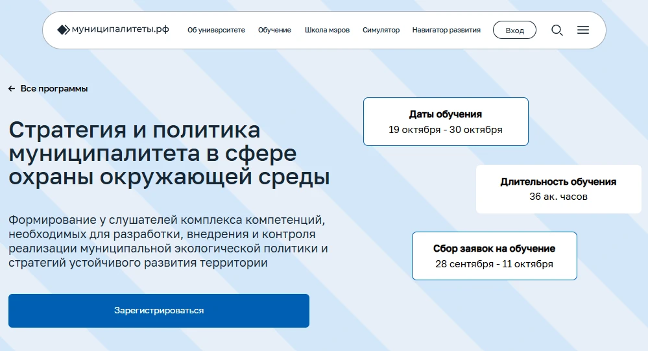This screenshot has width=648, height=351.
Task: Click the text 19 октября - 30 октября
Action: [446, 130]
